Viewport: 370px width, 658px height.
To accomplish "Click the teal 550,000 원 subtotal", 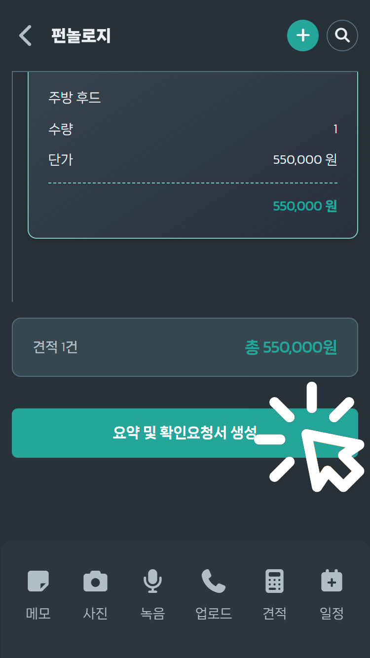I will coord(305,206).
